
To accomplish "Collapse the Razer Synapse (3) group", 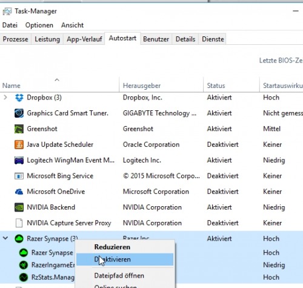I will tap(5, 238).
